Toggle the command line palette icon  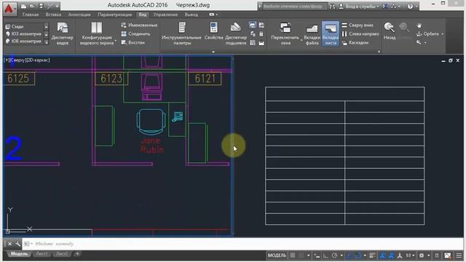pos(253,25)
